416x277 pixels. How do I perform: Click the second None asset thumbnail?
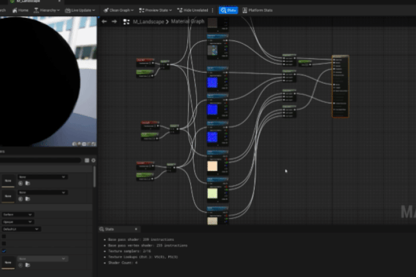8,196
